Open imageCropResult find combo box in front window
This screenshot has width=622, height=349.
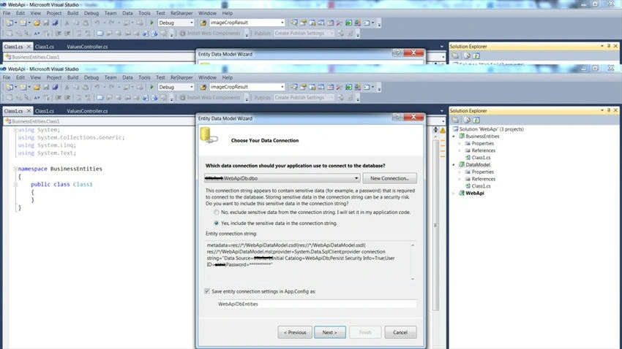(x=282, y=87)
